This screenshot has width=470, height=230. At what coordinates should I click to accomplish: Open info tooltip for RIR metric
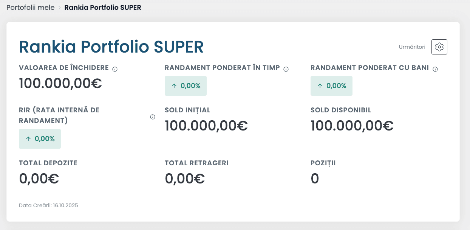tap(152, 117)
